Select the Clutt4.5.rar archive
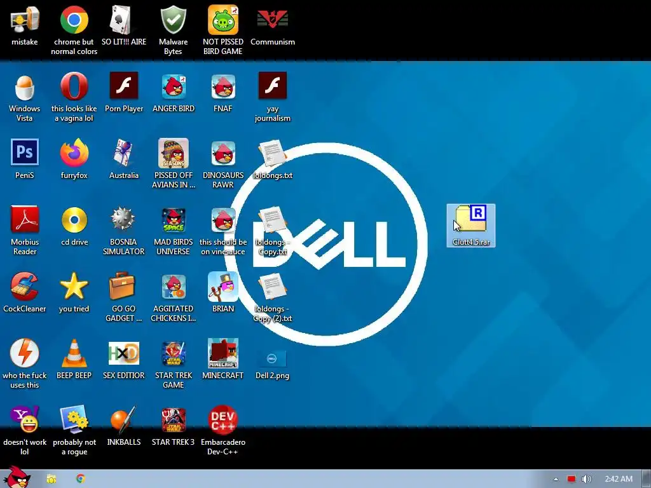The width and height of the screenshot is (651, 488). pos(471,226)
